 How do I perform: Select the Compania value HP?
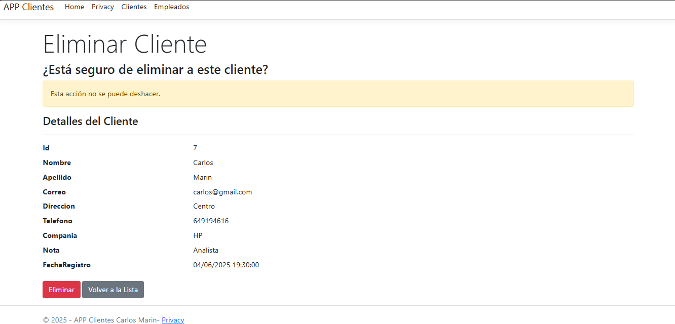coord(198,235)
